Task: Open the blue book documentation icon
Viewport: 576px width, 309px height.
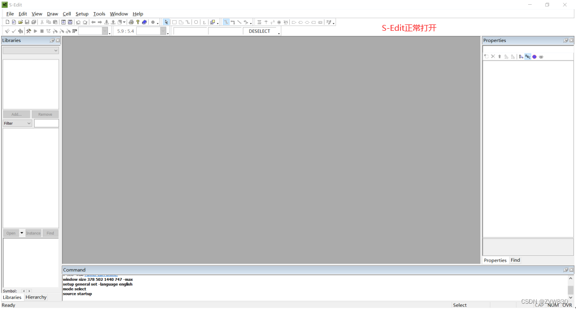Action: coord(144,22)
